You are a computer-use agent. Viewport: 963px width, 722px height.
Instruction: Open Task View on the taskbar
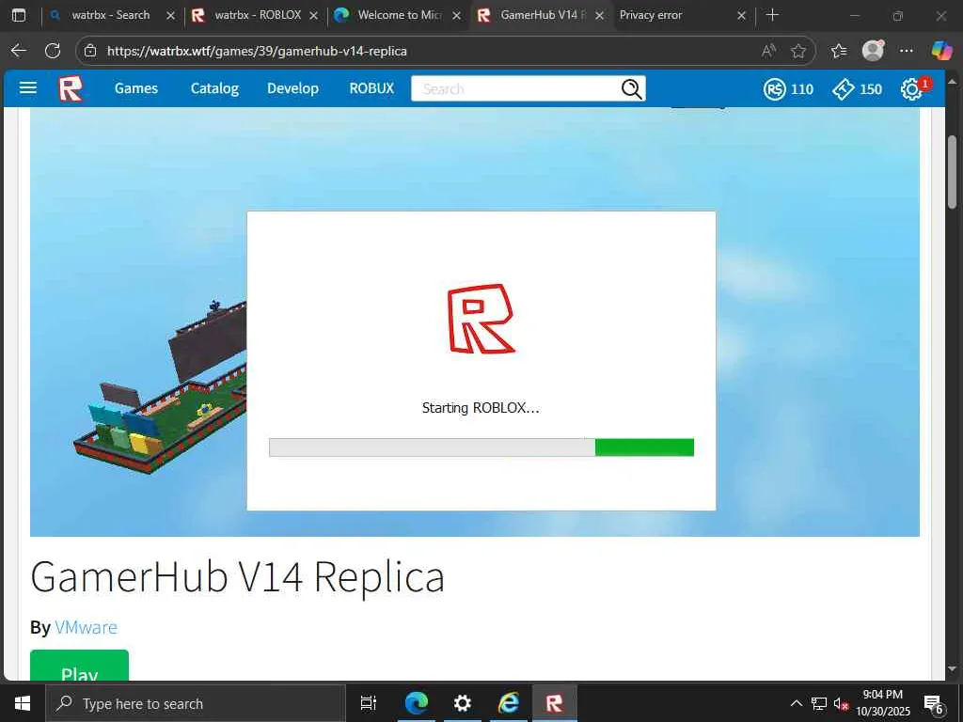(368, 703)
